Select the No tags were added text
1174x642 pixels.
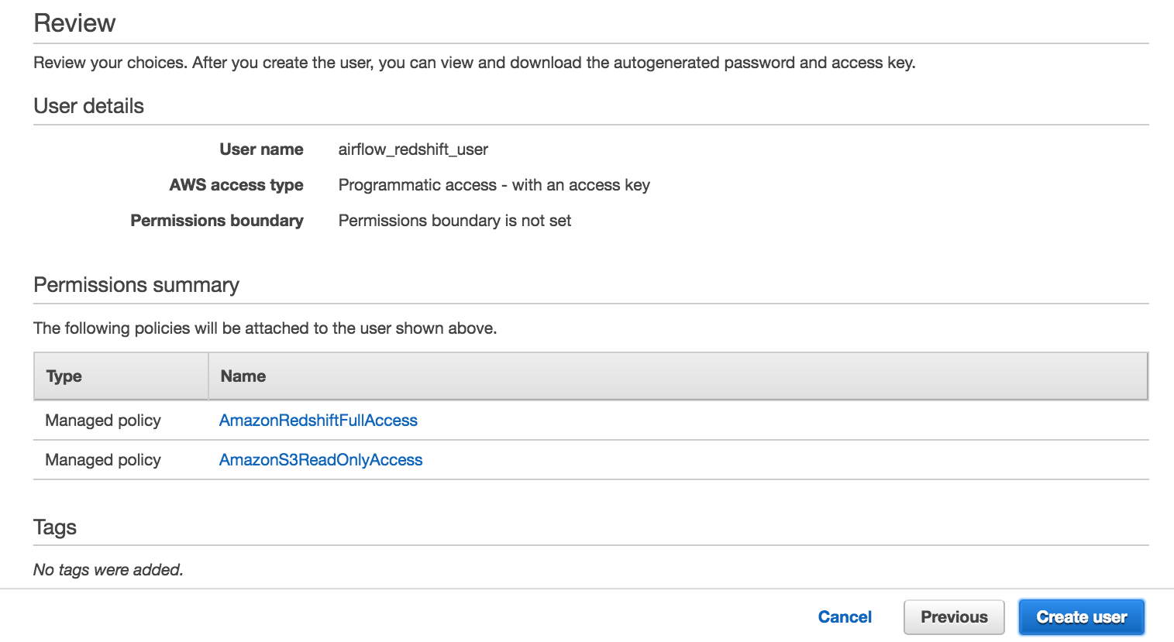pos(108,569)
